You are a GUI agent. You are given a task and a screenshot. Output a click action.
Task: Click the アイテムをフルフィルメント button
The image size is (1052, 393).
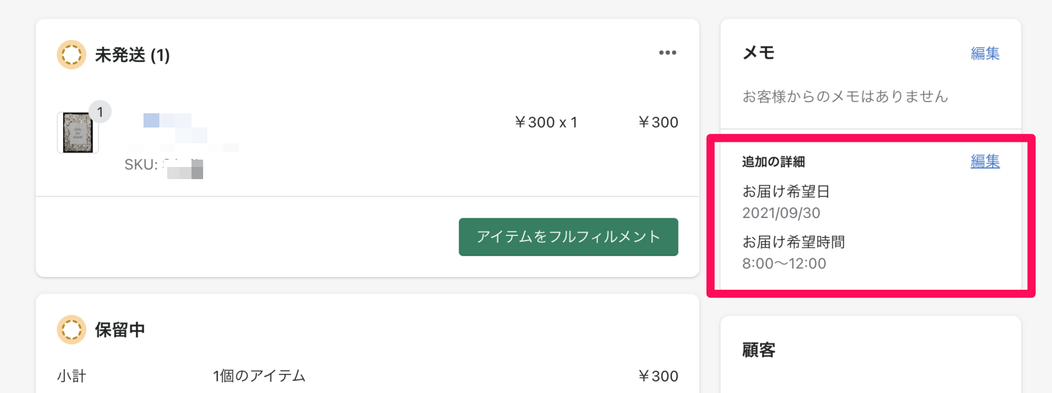568,237
